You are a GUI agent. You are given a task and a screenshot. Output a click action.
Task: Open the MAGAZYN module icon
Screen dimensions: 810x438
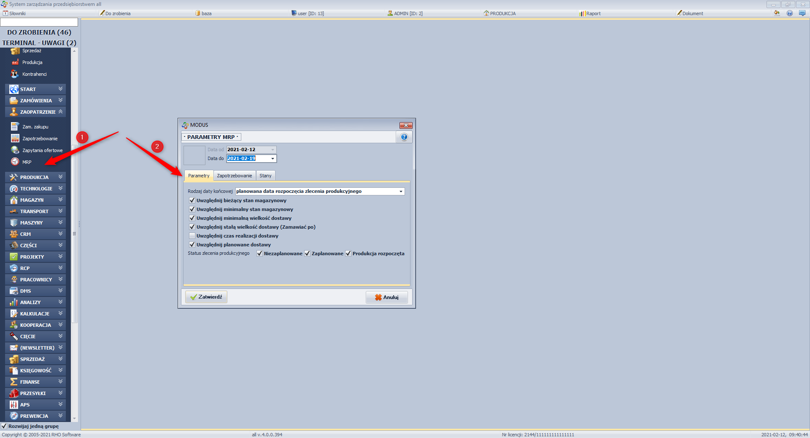point(14,200)
